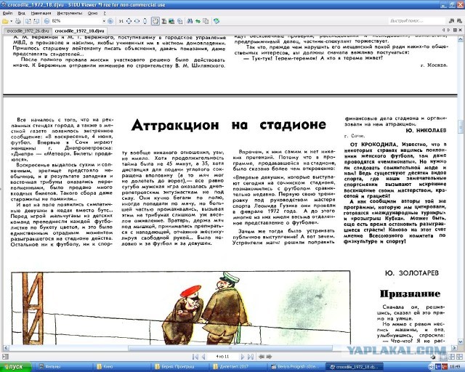Fit page height zoom icon
The image size is (465, 372).
tap(145, 21)
